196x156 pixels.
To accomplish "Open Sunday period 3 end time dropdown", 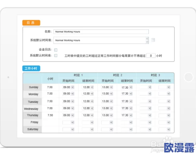I will [164, 87].
